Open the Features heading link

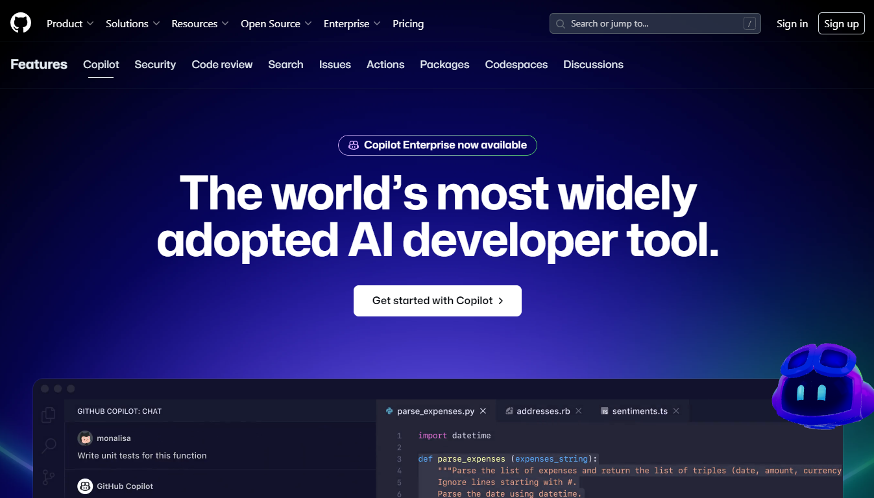tap(39, 64)
